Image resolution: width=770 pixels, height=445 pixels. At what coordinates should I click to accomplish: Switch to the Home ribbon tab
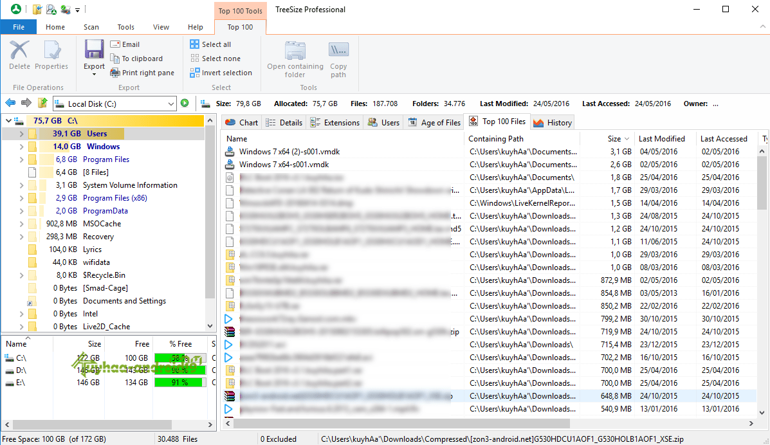[x=55, y=27]
